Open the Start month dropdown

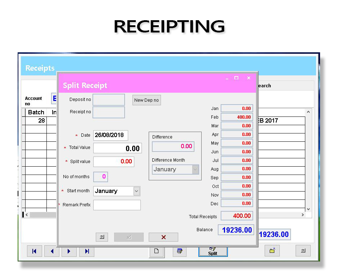(136, 191)
